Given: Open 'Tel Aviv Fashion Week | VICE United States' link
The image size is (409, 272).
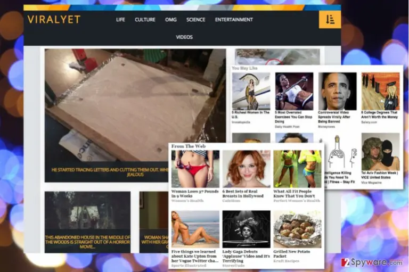Looking at the screenshot, I should 380,175.
